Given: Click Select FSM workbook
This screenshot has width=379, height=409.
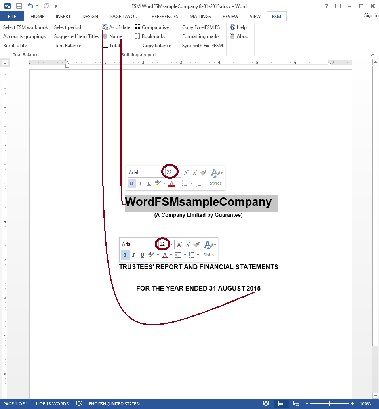Looking at the screenshot, I should pyautogui.click(x=26, y=27).
